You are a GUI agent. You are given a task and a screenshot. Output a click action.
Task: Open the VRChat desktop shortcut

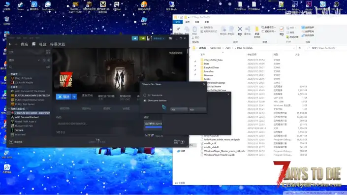117,6
